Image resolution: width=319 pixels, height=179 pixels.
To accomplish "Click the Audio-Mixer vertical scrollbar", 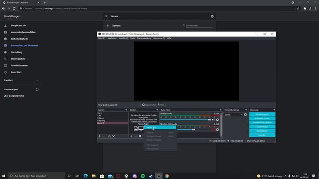I will point(221,125).
